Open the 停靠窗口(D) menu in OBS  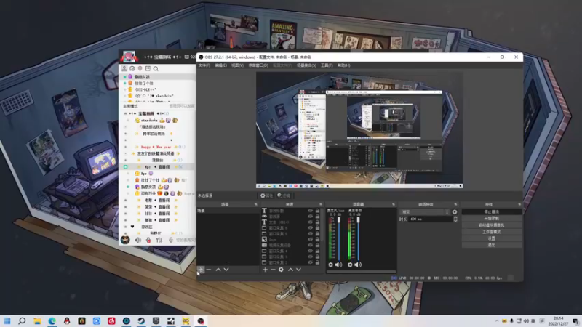(258, 65)
